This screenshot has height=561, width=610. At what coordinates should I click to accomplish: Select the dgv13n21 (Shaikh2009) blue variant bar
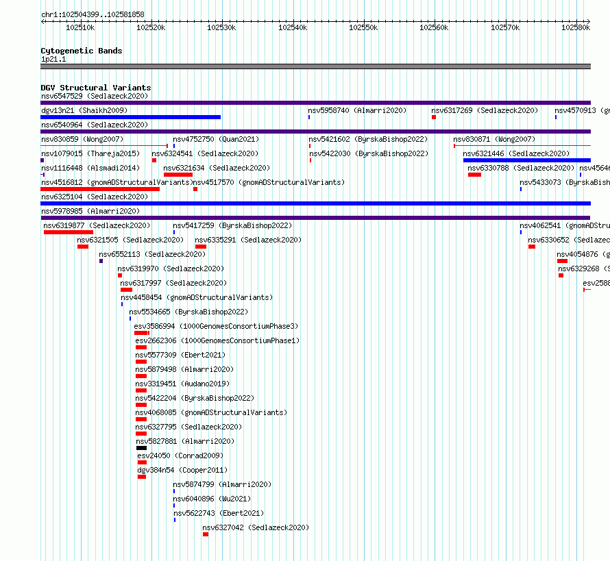(131, 117)
